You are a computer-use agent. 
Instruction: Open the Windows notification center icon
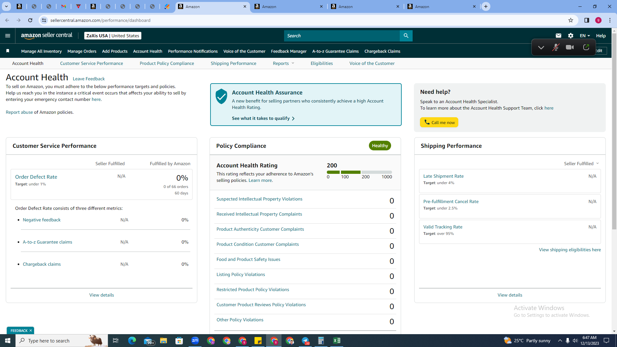(607, 341)
